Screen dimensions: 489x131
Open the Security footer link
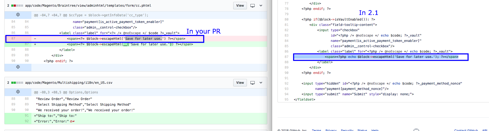(347, 130)
